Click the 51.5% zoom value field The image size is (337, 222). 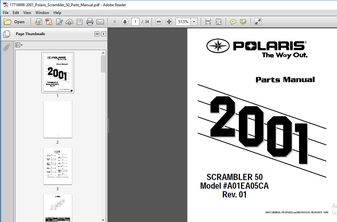coord(183,22)
